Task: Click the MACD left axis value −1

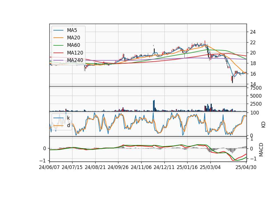Action: tap(43, 161)
